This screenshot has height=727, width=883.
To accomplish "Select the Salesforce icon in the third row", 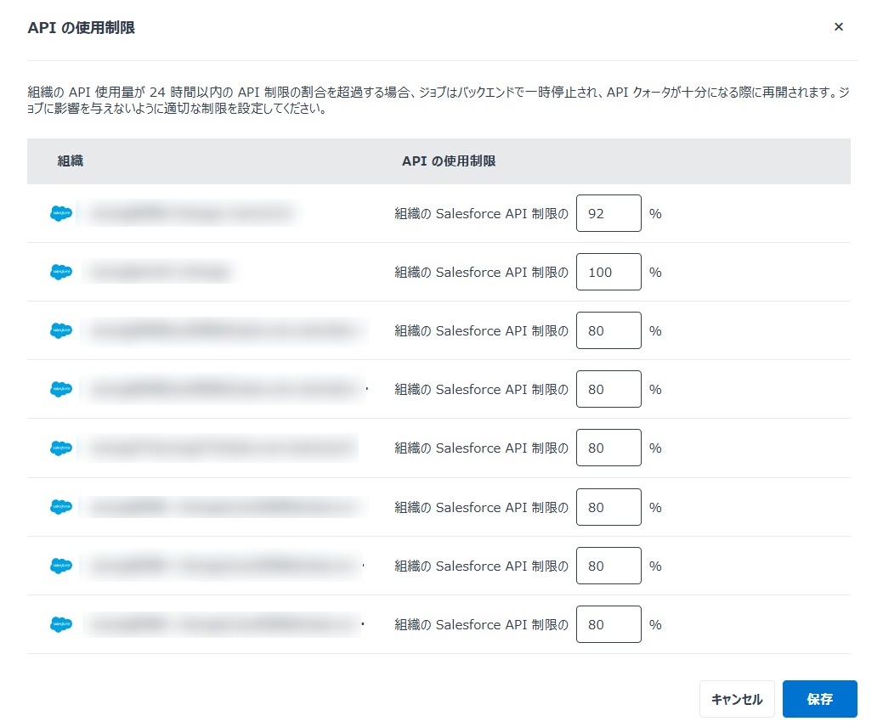I will pos(60,330).
